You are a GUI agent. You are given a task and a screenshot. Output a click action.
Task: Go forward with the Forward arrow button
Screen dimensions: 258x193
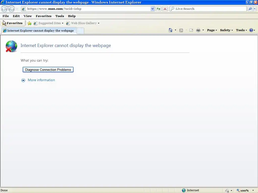[x=11, y=9]
